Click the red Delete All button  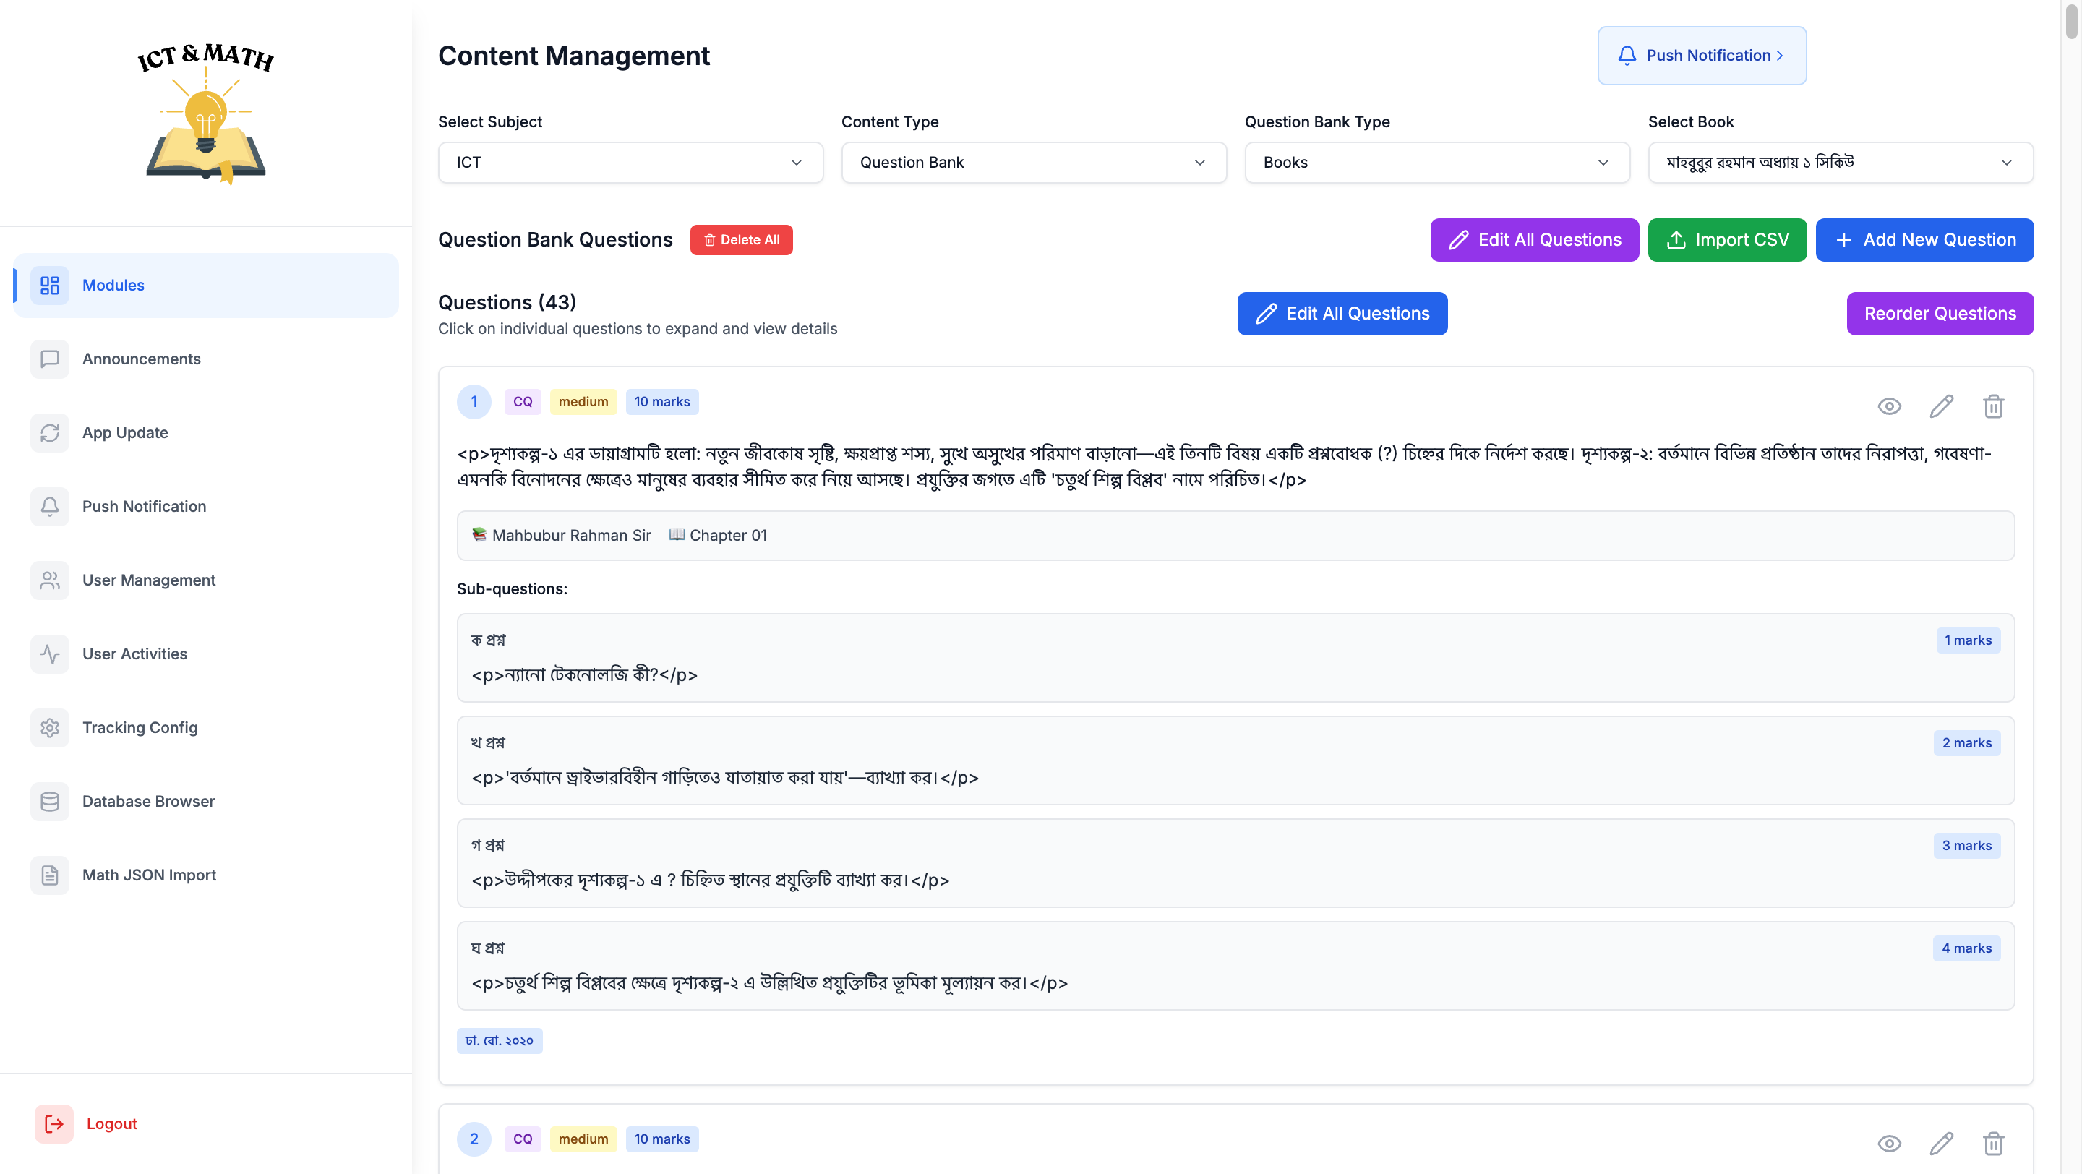(741, 240)
